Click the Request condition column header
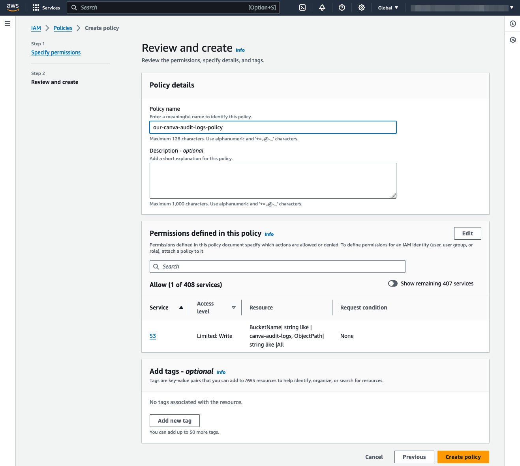 coord(364,308)
